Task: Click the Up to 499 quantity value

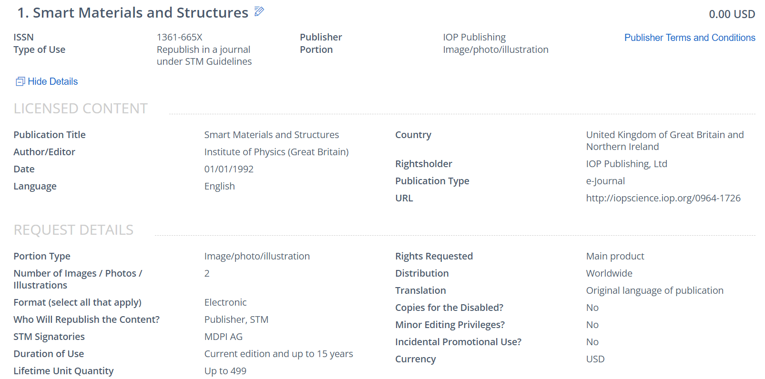Action: 225,371
